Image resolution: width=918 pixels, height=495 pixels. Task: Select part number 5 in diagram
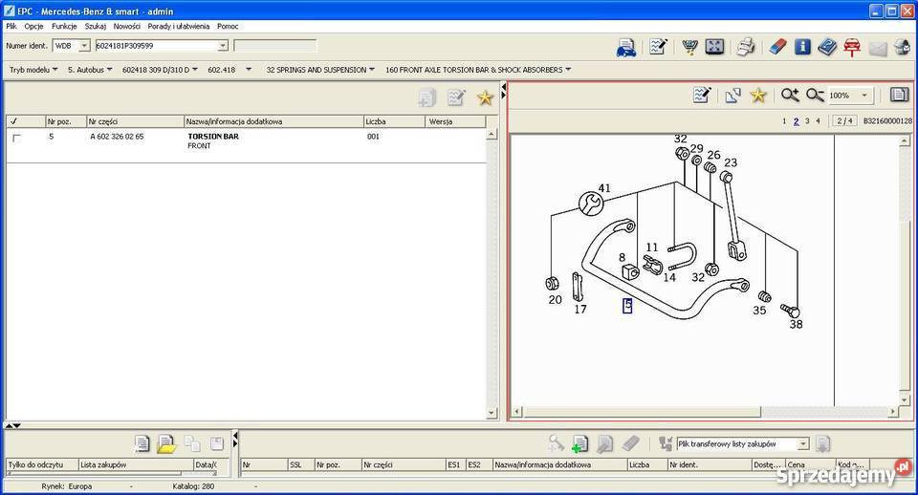pos(627,306)
